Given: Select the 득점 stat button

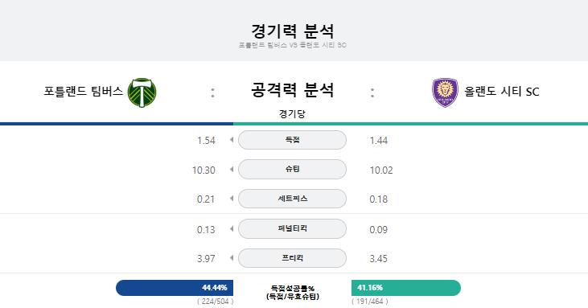Looking at the screenshot, I should click(292, 140).
